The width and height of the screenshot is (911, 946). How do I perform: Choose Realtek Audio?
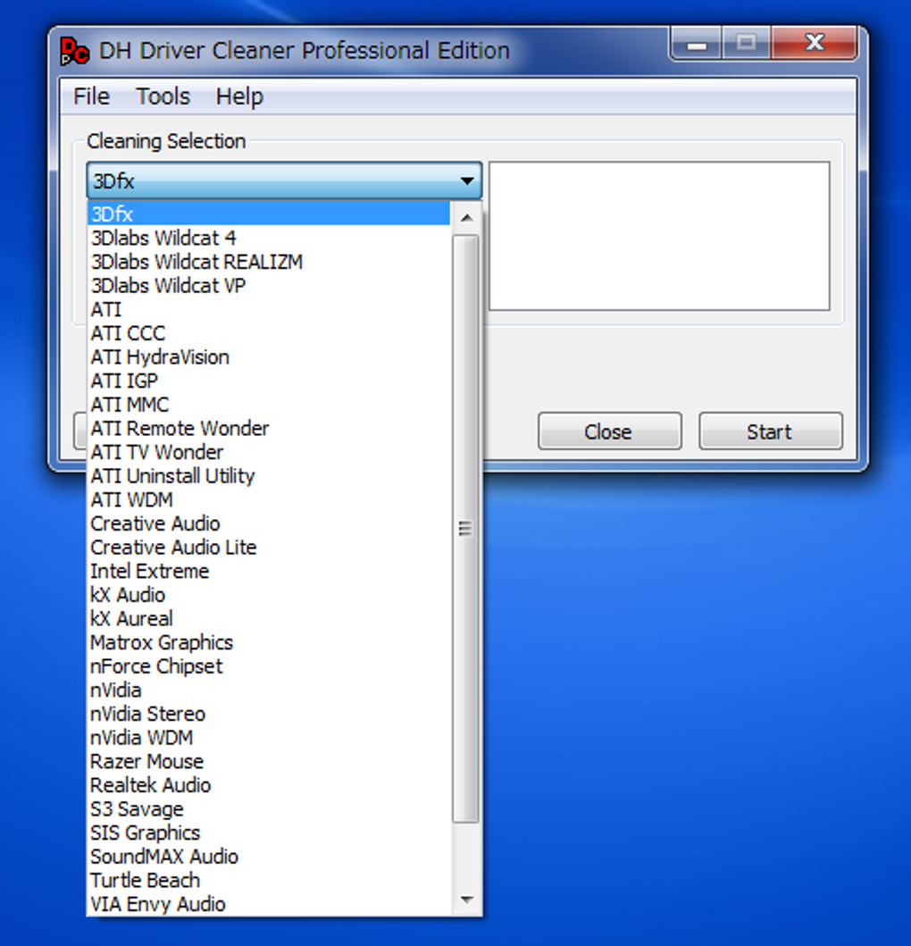point(269,785)
